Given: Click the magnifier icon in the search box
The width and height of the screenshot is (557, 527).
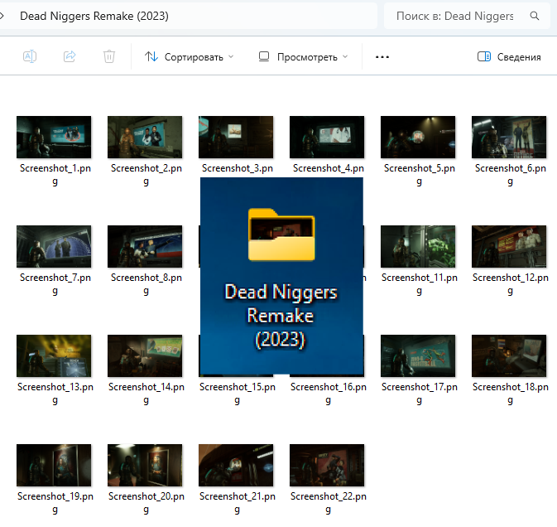Looking at the screenshot, I should tap(535, 16).
